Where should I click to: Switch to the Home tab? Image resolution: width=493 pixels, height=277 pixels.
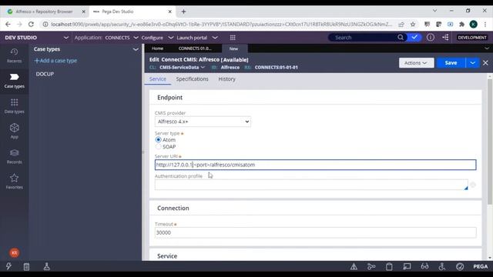pos(157,48)
